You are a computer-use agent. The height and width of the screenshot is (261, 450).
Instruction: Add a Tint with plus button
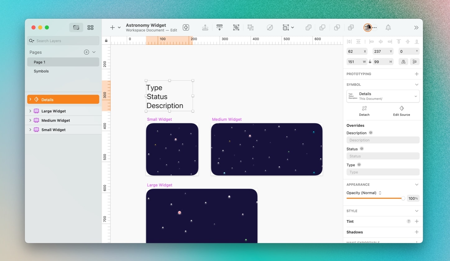click(417, 222)
